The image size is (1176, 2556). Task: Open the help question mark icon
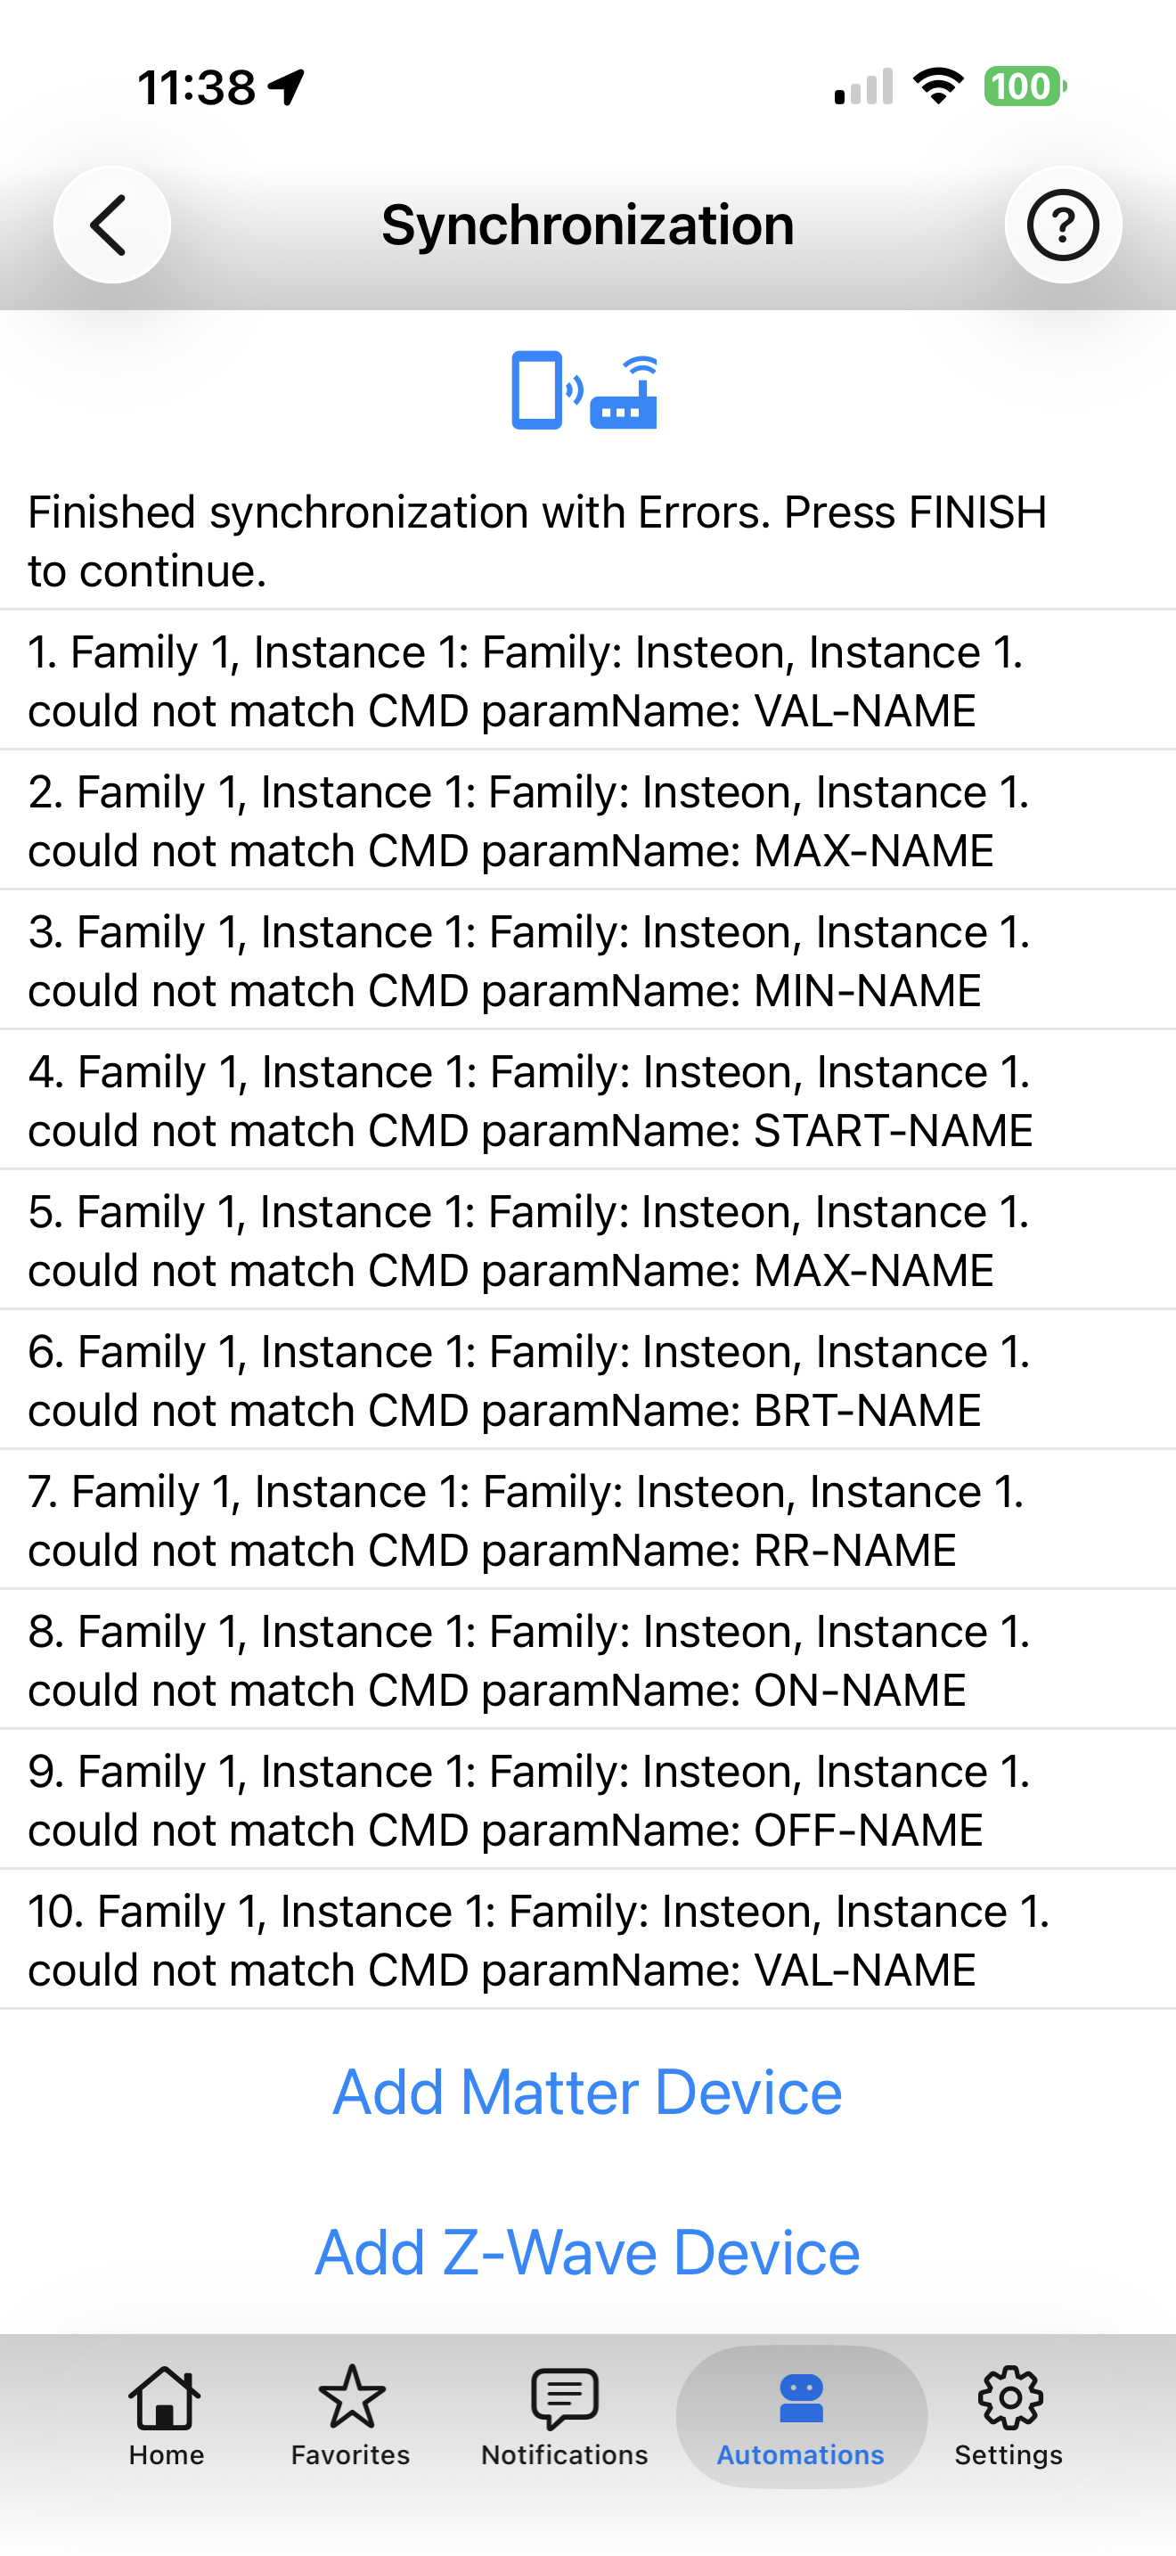(x=1063, y=225)
